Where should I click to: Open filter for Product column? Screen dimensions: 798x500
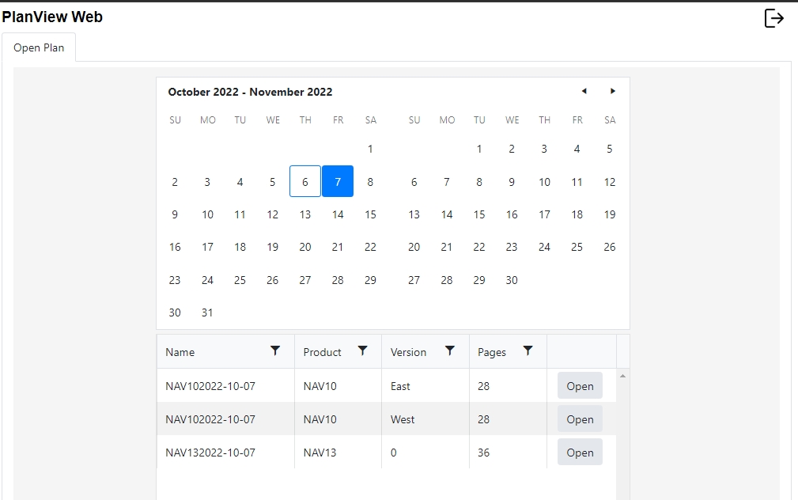point(362,351)
